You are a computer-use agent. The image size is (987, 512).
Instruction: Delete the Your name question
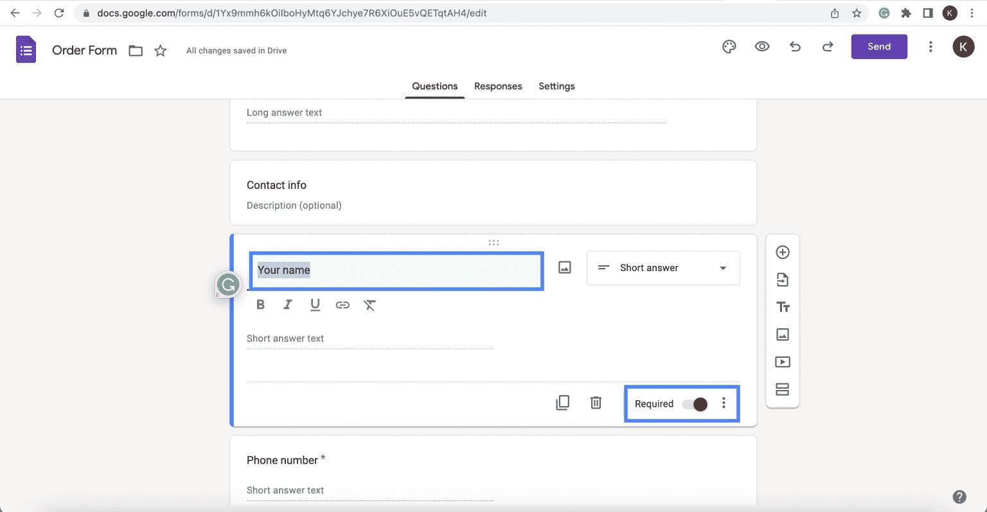pyautogui.click(x=596, y=402)
